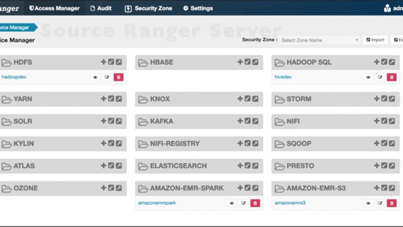Import policies for the HDFS service
Viewport: 403px width, 227px height.
tap(111, 62)
